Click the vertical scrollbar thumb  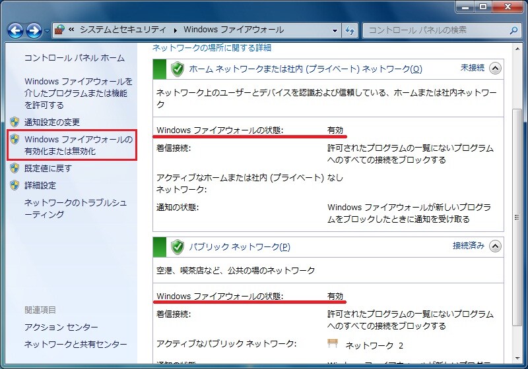[517, 217]
